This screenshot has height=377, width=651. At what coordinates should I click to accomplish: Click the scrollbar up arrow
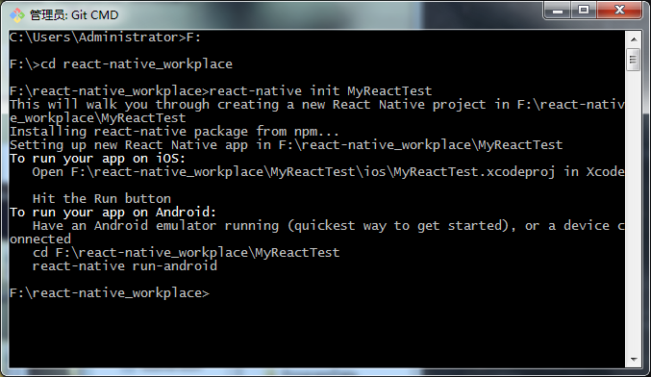click(x=634, y=39)
